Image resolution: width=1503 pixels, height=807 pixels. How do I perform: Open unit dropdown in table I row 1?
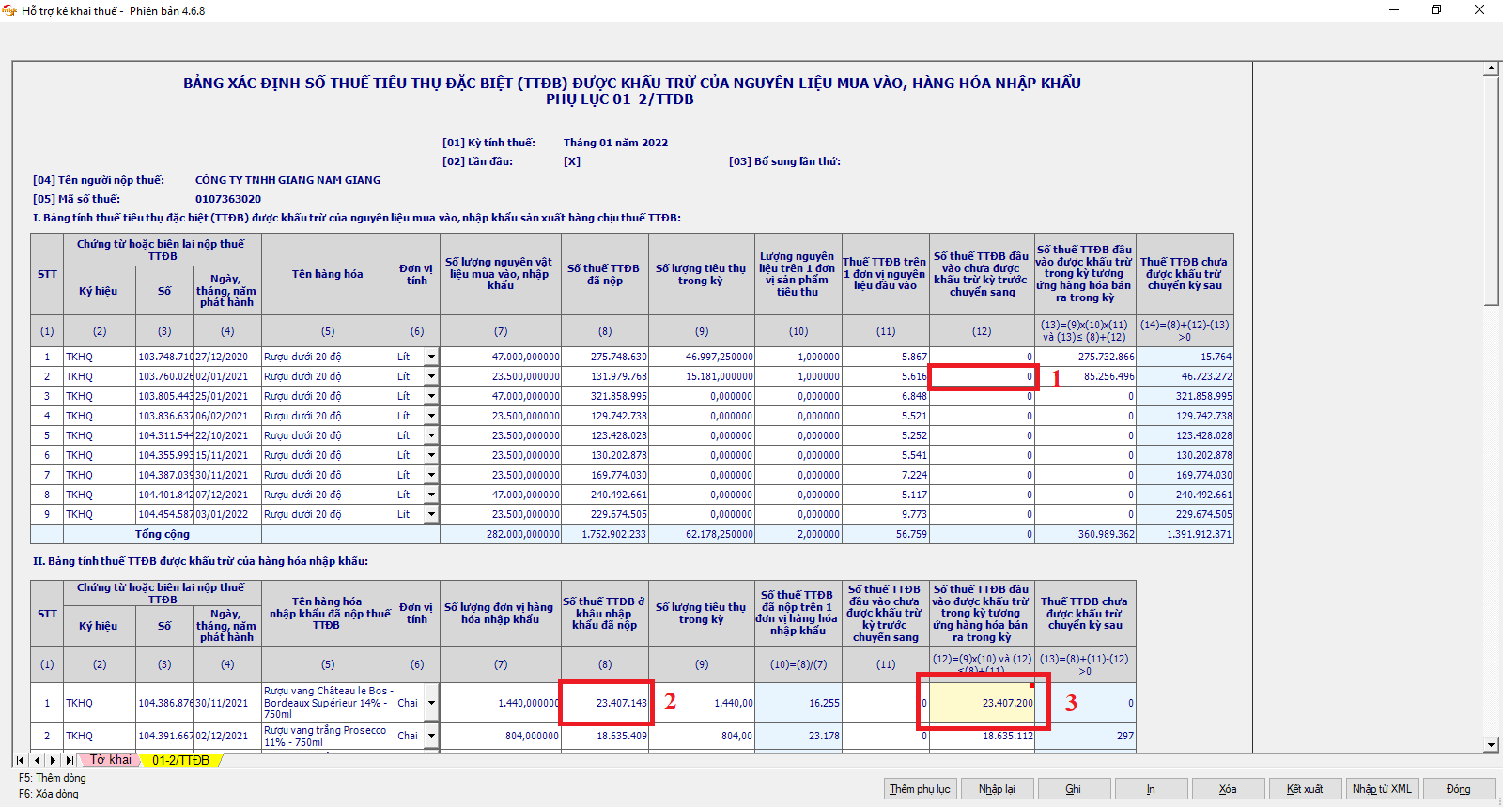coord(431,357)
